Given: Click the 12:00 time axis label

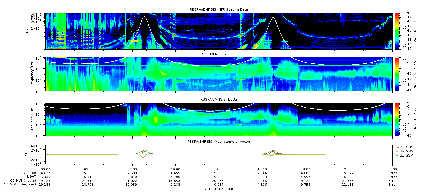Looking at the screenshot, I should click(219, 169).
